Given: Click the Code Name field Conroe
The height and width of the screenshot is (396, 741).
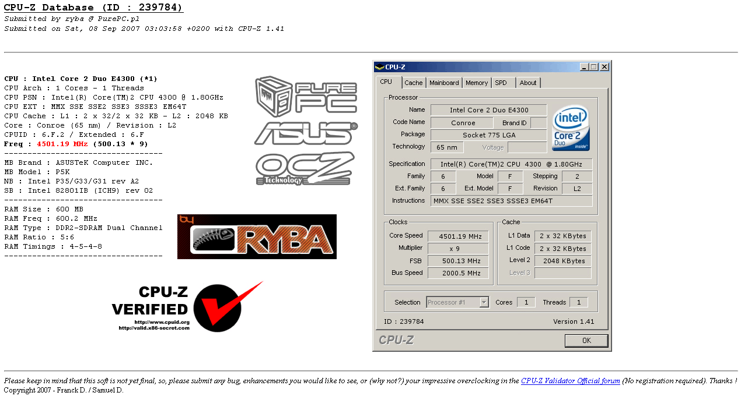Looking at the screenshot, I should click(x=463, y=123).
